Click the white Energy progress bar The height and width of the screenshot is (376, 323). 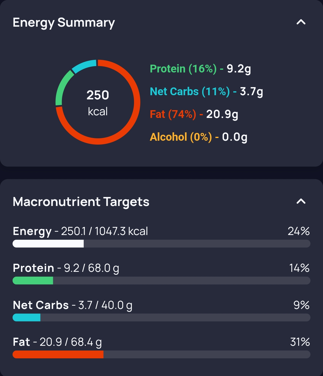coord(48,244)
